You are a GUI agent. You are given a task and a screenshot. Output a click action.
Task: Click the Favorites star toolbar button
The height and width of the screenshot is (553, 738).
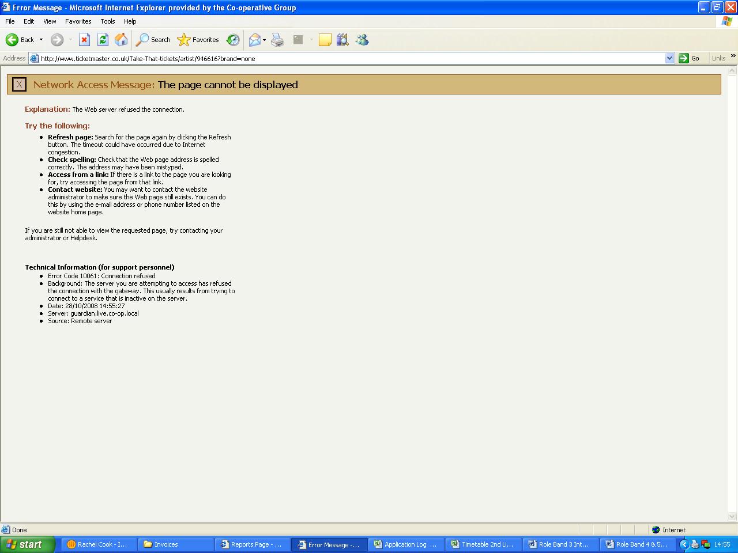pos(198,40)
